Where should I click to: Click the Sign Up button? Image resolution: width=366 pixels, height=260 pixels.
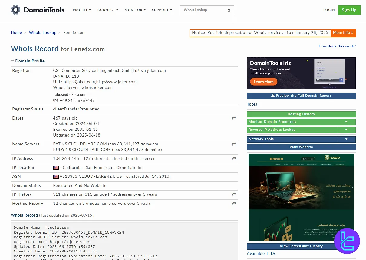tap(349, 10)
